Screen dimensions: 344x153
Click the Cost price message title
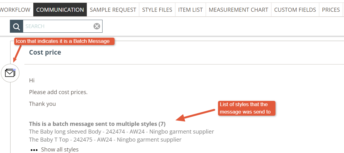point(45,52)
